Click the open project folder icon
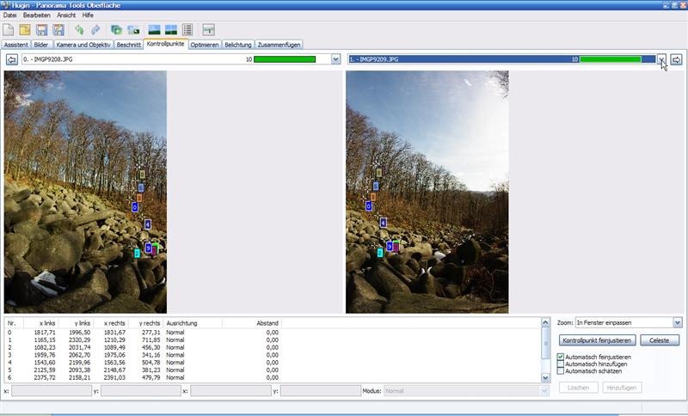Viewport: 688px width, 416px height. point(25,30)
